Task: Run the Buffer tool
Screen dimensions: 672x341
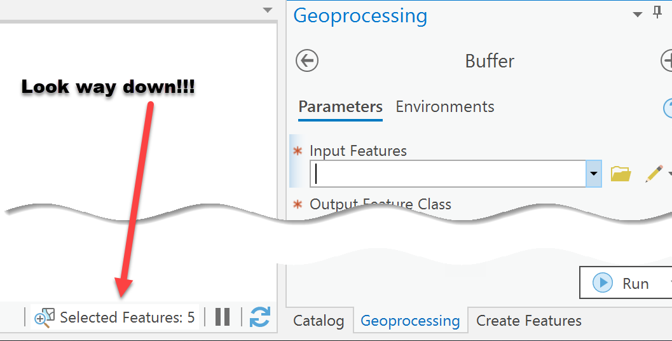Action: click(624, 283)
